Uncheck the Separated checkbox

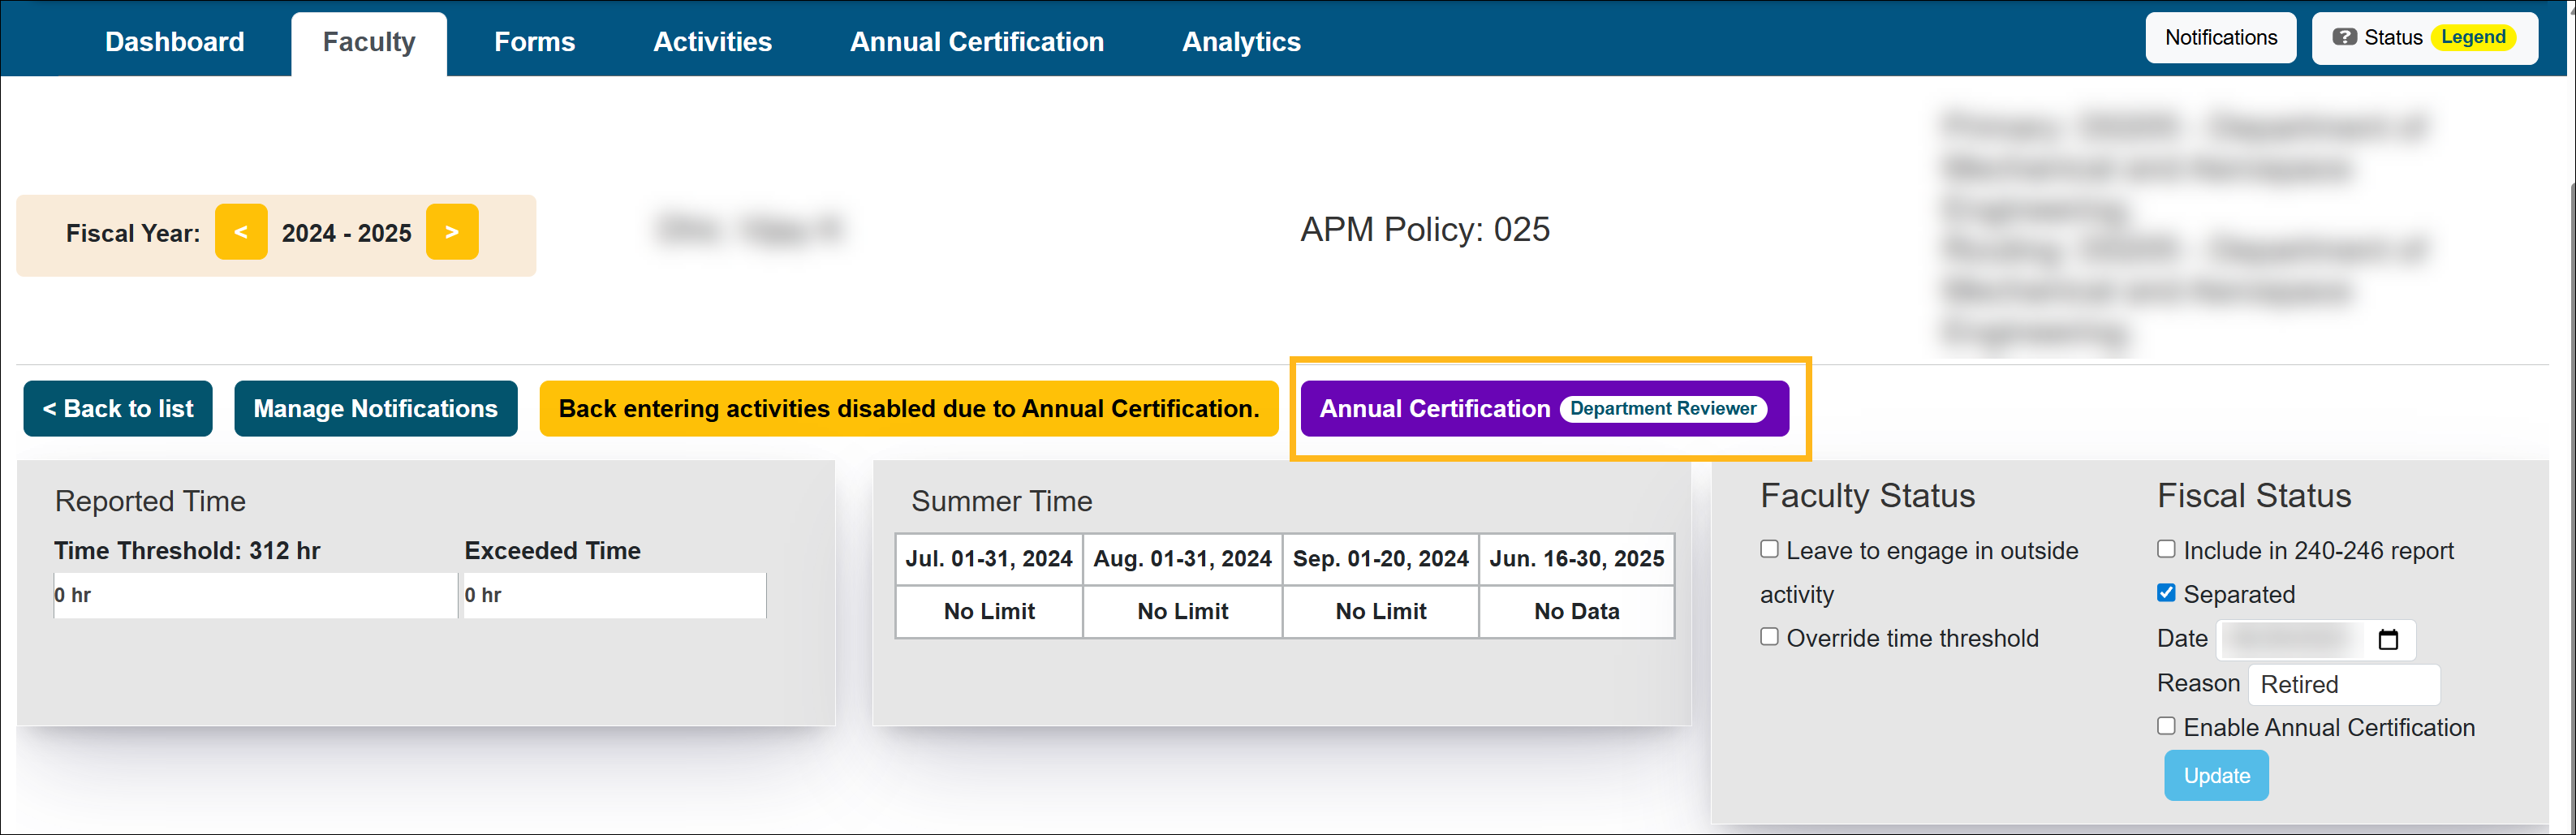(x=2166, y=592)
